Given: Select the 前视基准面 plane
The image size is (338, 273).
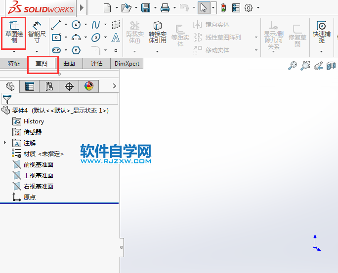Looking at the screenshot, I should [x=33, y=165].
